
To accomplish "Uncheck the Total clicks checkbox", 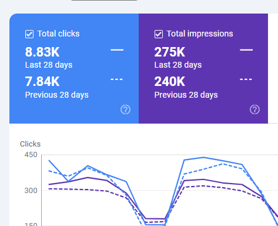I will pos(29,34).
